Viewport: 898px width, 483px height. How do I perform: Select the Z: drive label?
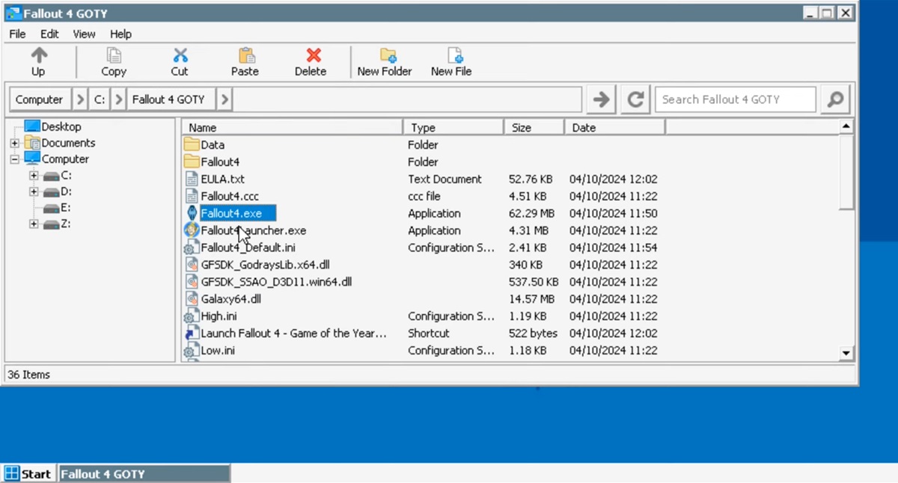pyautogui.click(x=66, y=224)
